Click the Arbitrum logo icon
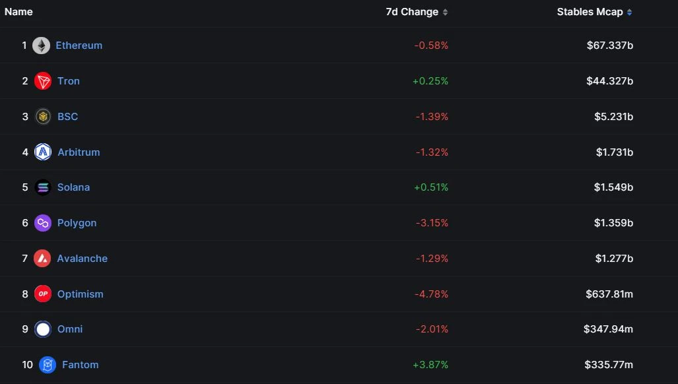The image size is (678, 384). tap(43, 152)
